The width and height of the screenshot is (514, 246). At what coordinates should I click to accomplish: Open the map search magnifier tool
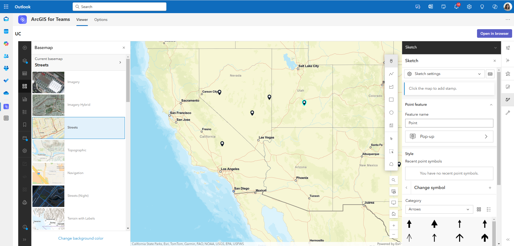click(x=394, y=180)
